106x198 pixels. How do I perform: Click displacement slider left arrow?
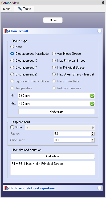tap(27, 128)
